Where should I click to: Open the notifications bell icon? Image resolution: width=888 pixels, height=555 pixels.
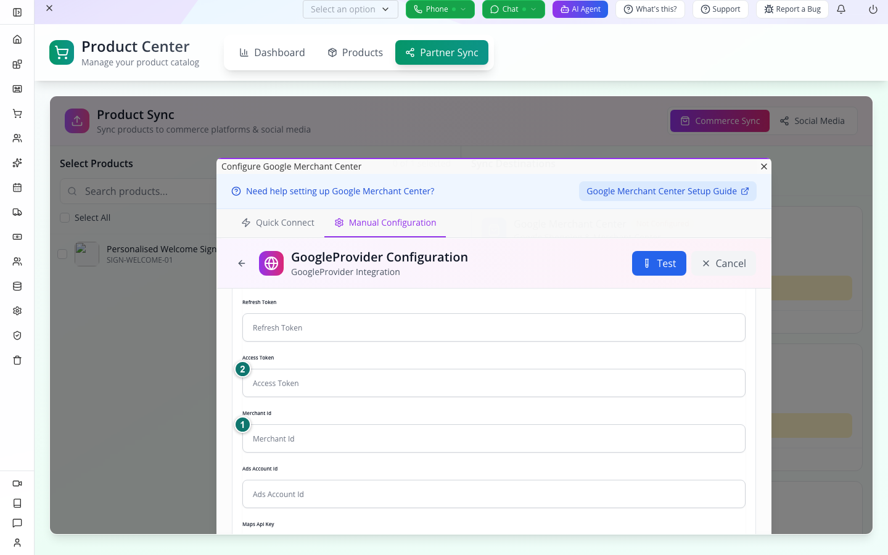click(841, 9)
